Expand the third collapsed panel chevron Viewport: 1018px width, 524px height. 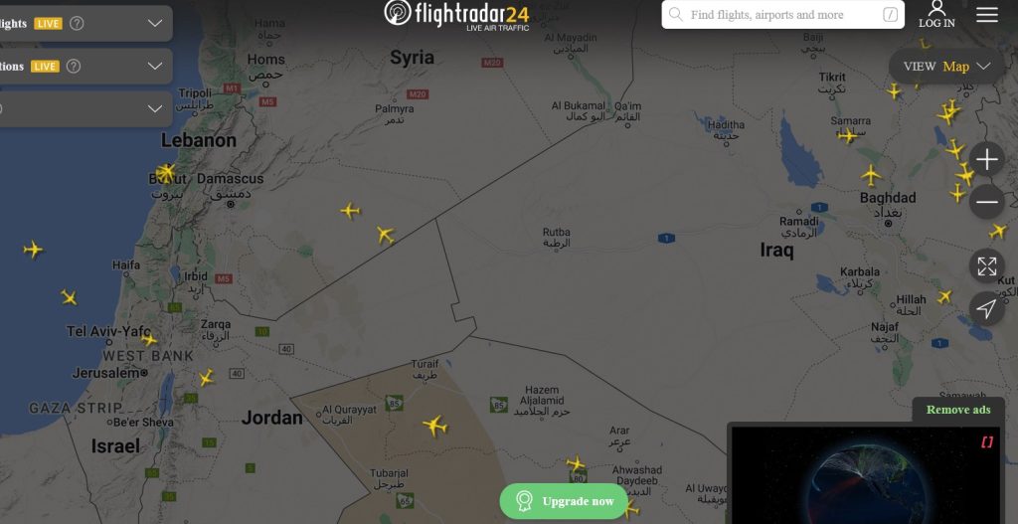pyautogui.click(x=154, y=108)
